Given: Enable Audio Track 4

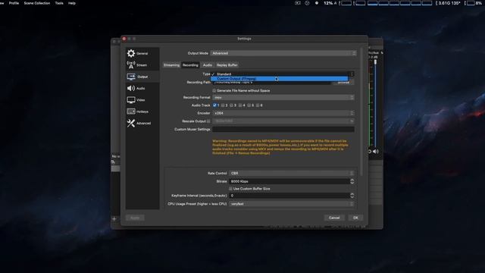Looking at the screenshot, I should 240,105.
